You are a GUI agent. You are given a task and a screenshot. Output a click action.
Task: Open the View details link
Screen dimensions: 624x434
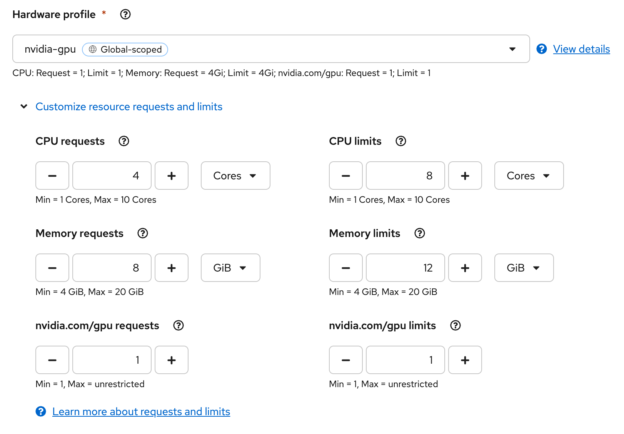tap(581, 49)
